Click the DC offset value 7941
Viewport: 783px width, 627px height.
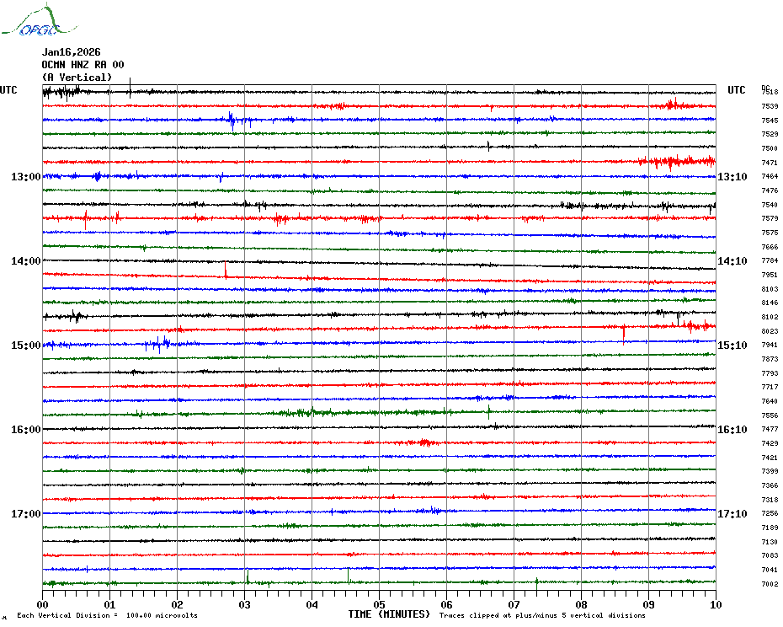[x=770, y=345]
